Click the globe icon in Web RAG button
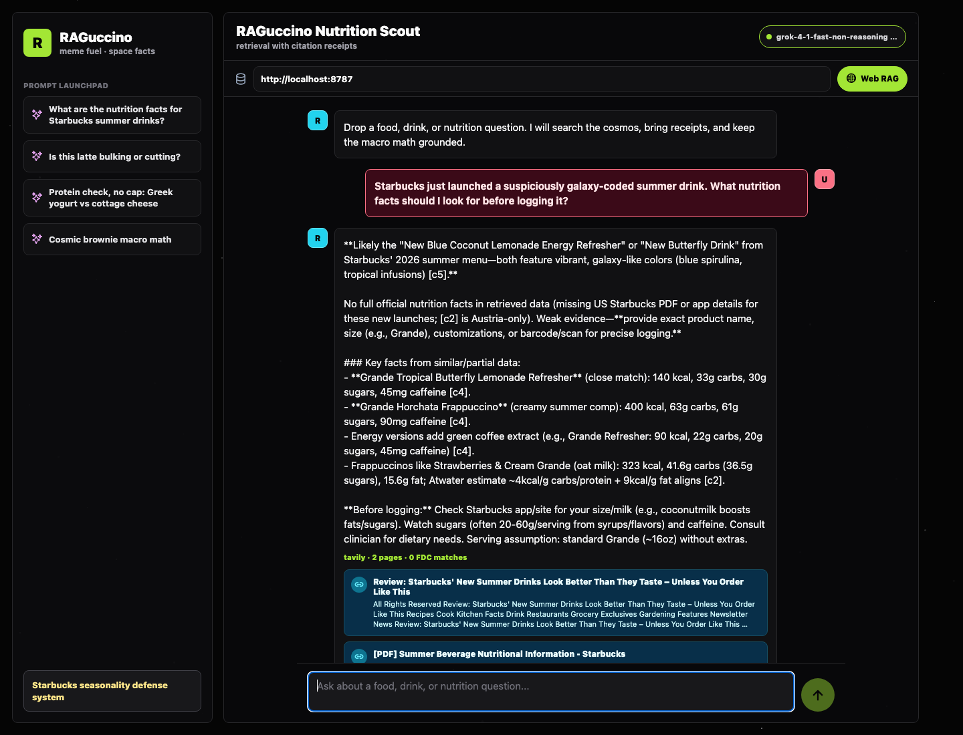963x735 pixels. pyautogui.click(x=851, y=78)
